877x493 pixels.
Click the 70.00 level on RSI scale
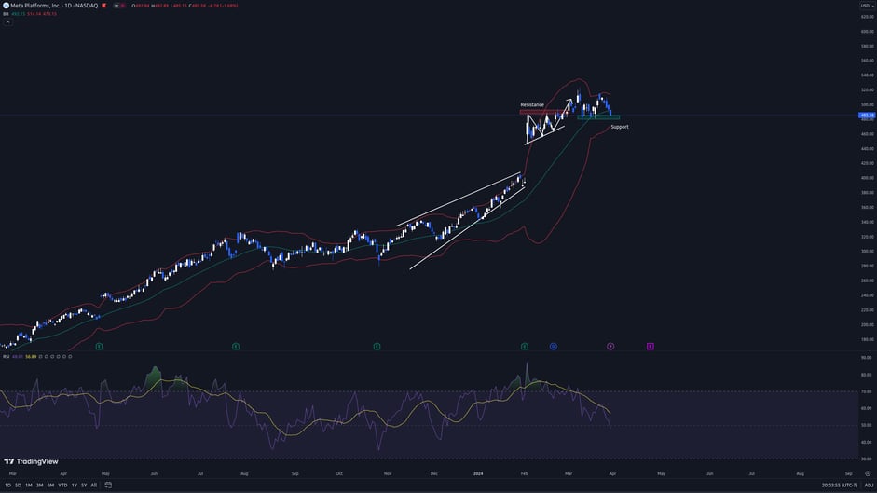[867, 391]
